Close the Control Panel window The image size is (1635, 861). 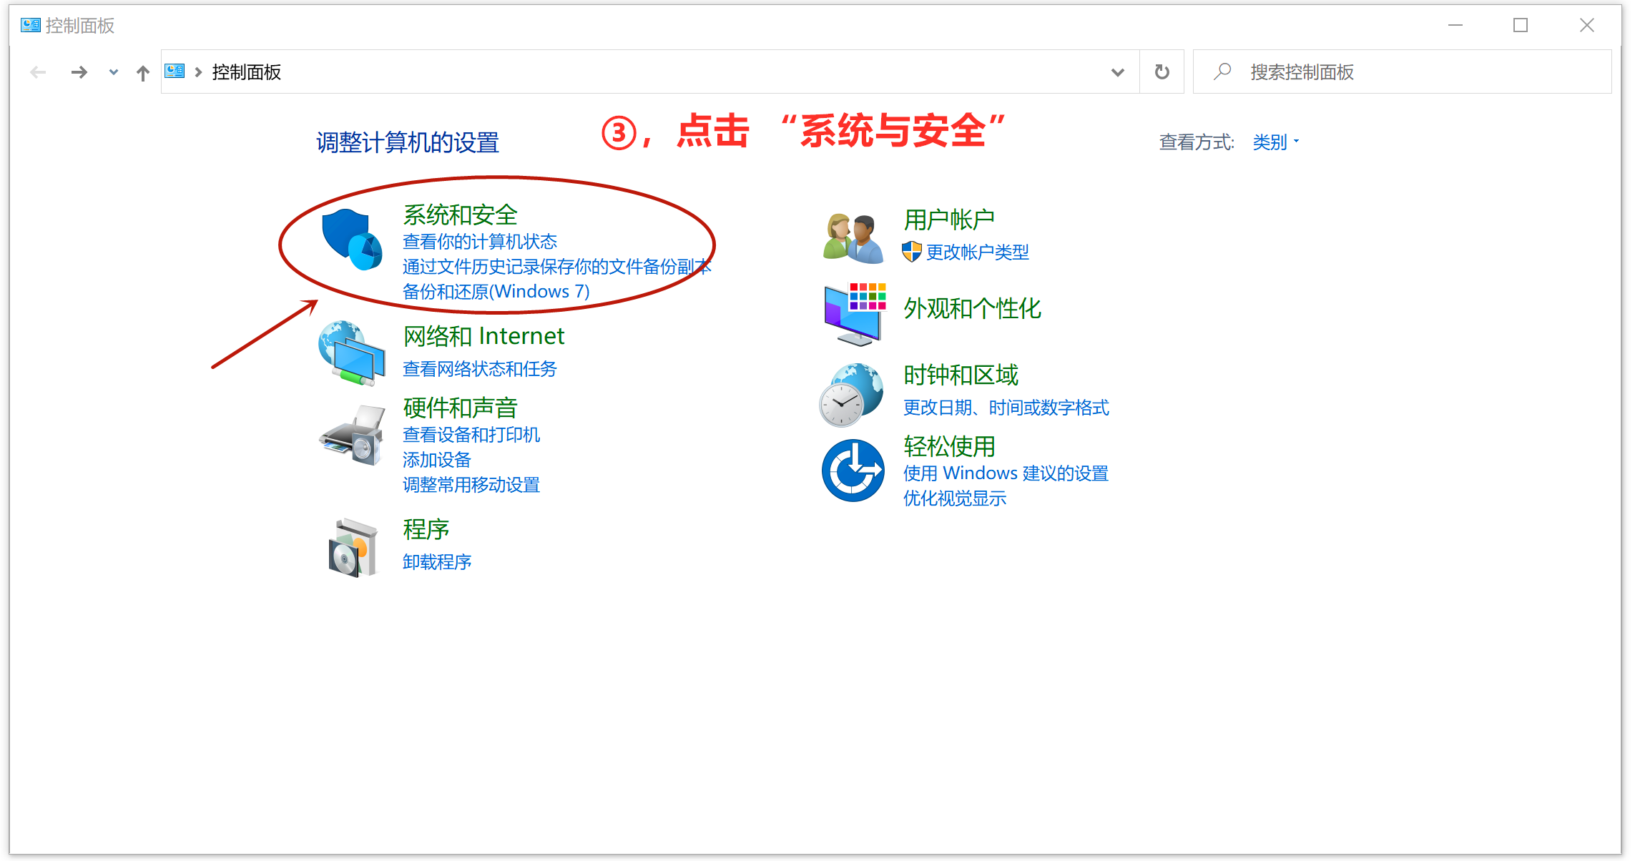[1586, 25]
